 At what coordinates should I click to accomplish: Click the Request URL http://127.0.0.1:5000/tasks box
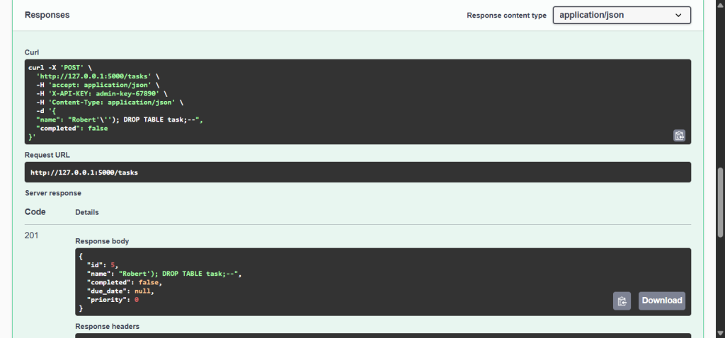358,173
